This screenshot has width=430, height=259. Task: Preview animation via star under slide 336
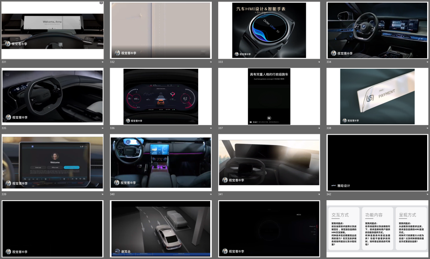tap(211, 128)
